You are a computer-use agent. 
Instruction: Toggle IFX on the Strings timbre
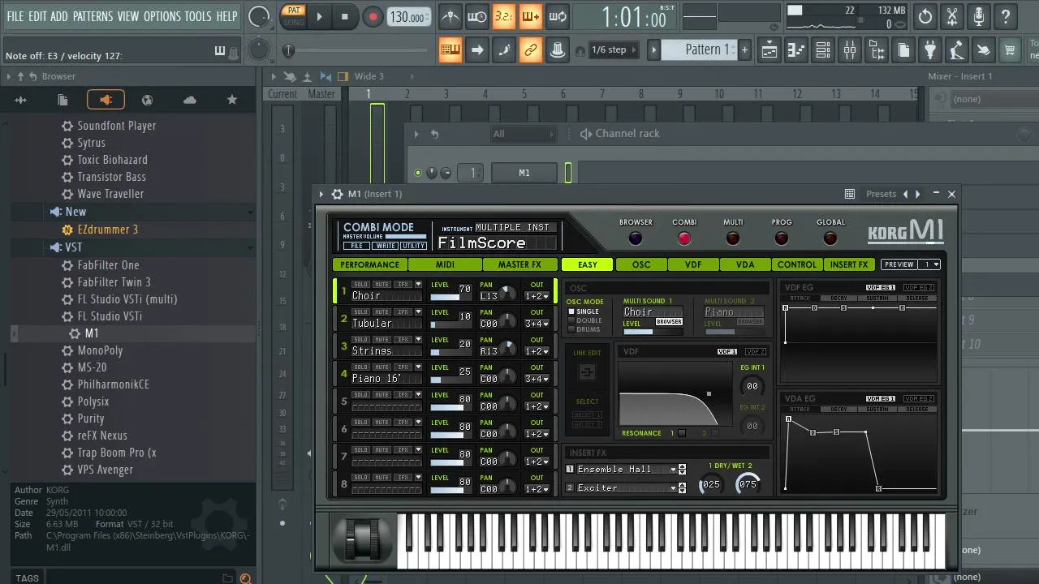[403, 340]
